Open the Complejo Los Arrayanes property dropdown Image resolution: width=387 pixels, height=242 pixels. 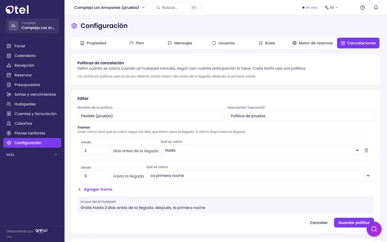109,8
